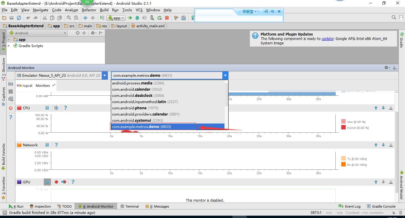The image size is (405, 218).
Task: Open the Refactor menu
Action: click(x=89, y=10)
